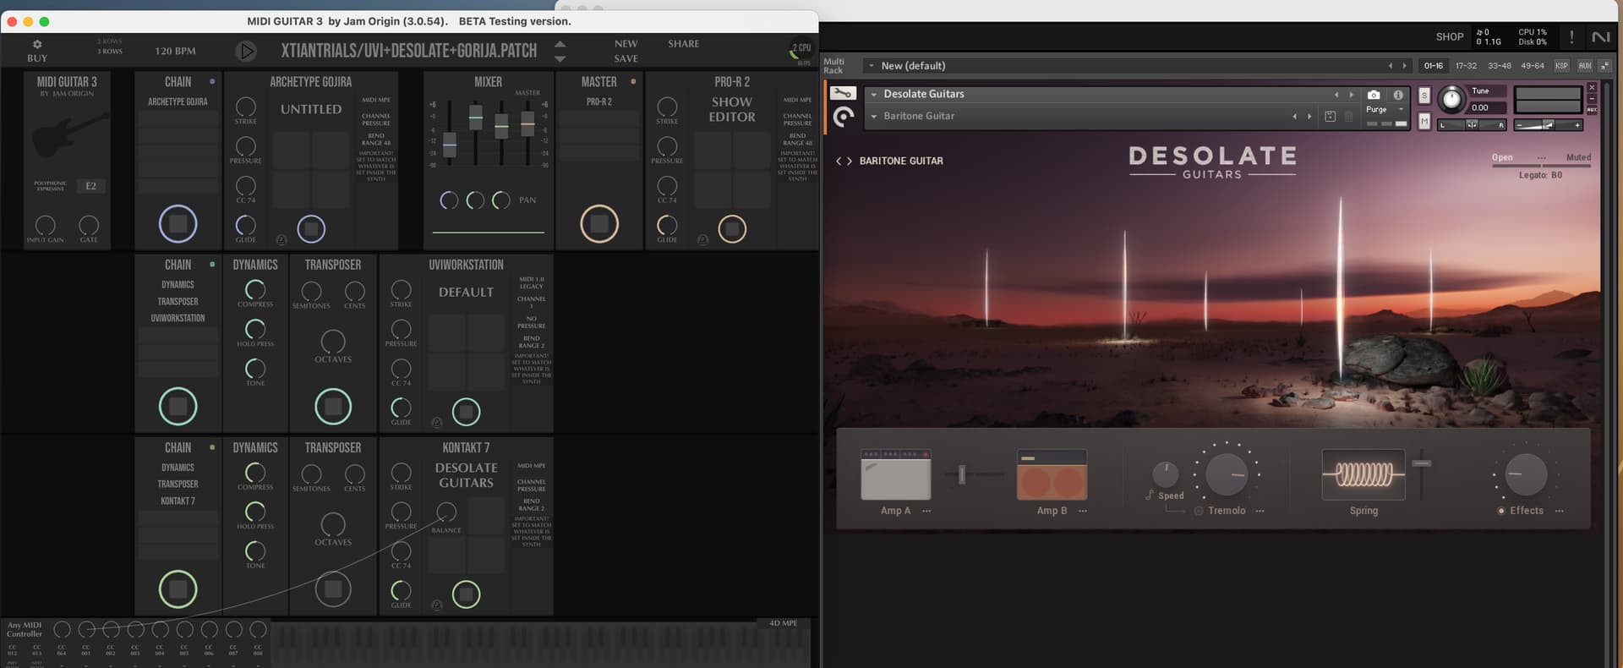The height and width of the screenshot is (668, 1623).
Task: Click the Archetype Gojira chain power button
Action: [x=178, y=224]
